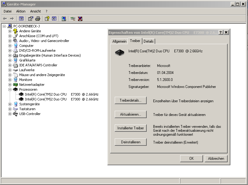Image resolution: width=248 pixels, height=185 pixels.
Task: Click the uninstall device red X icon
Action: point(80,19)
